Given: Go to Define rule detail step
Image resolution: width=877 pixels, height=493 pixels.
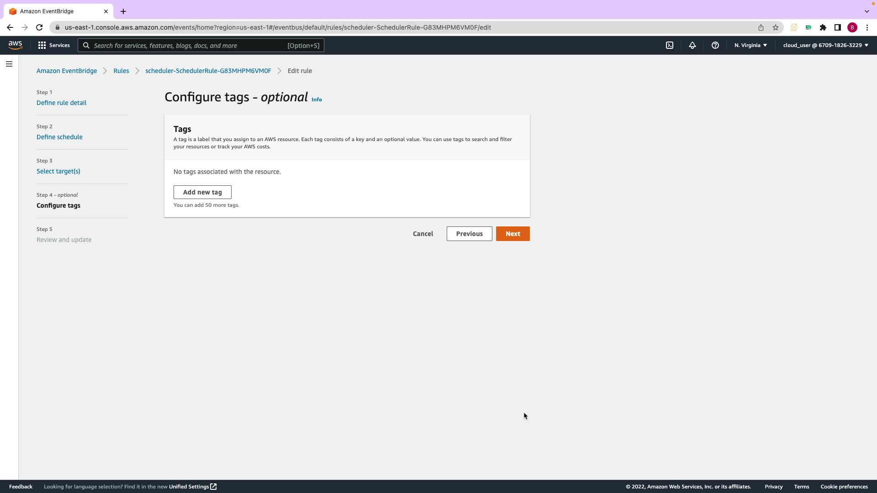Looking at the screenshot, I should pos(61,103).
